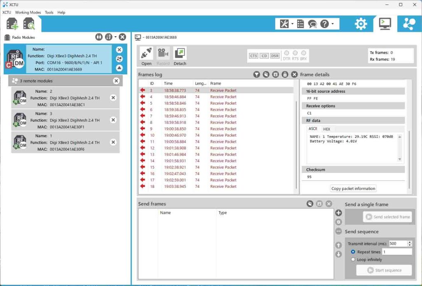Viewport: 422px width, 286px height.
Task: Open the sort modules dropdown arrow
Action: pos(115,37)
